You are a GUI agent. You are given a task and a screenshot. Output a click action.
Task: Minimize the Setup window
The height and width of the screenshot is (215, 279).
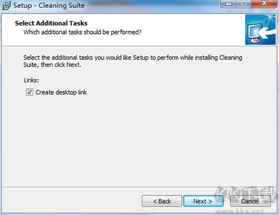click(229, 4)
